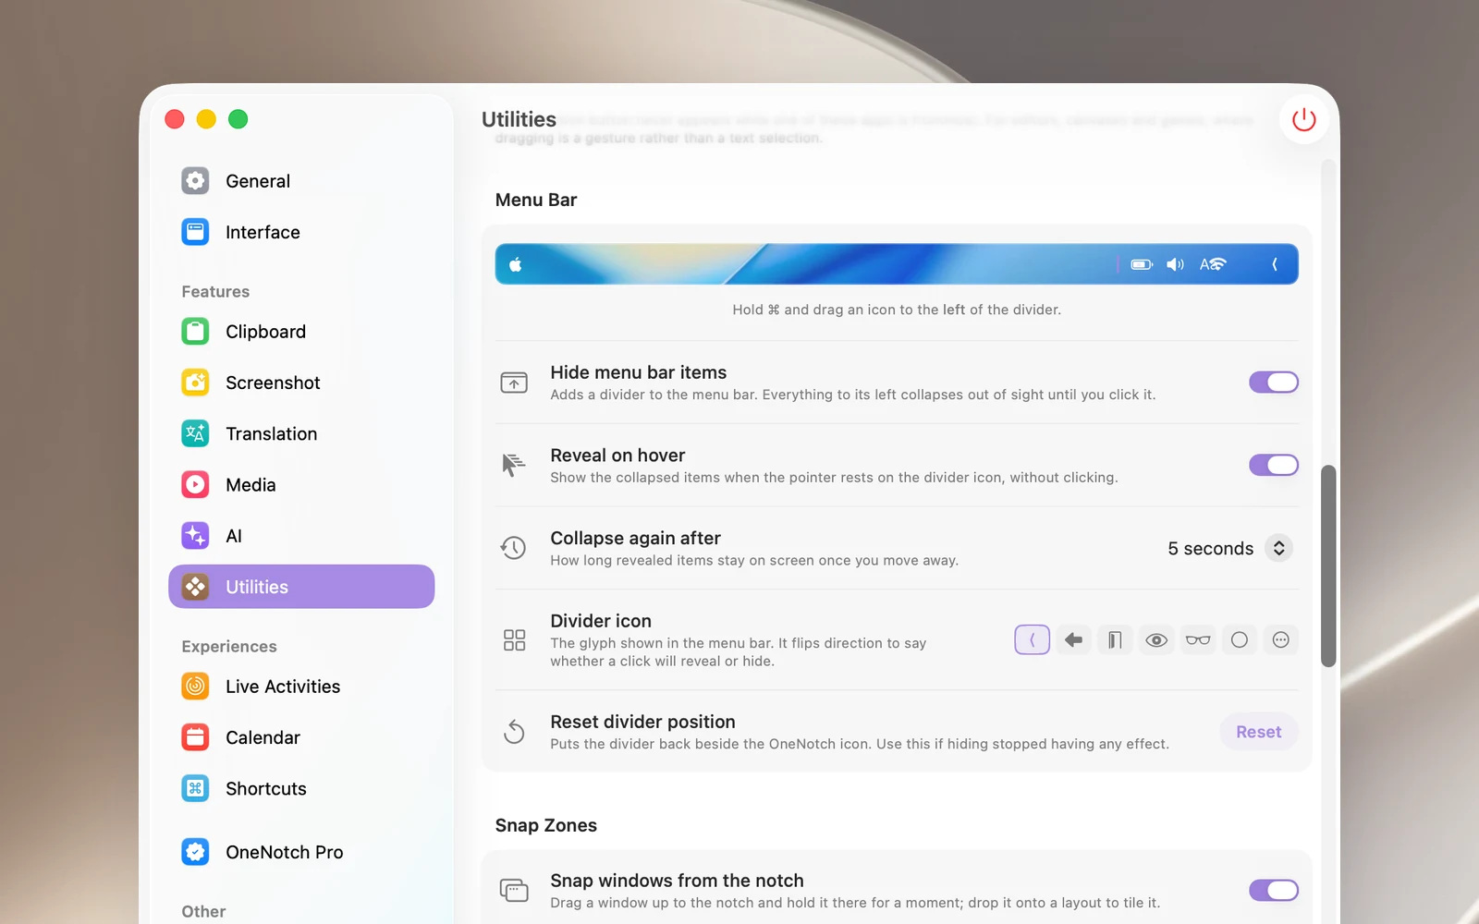
Task: Click the Apple logo in menu bar preview
Action: (x=516, y=264)
